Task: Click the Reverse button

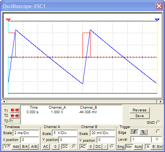Action: pos(140,110)
